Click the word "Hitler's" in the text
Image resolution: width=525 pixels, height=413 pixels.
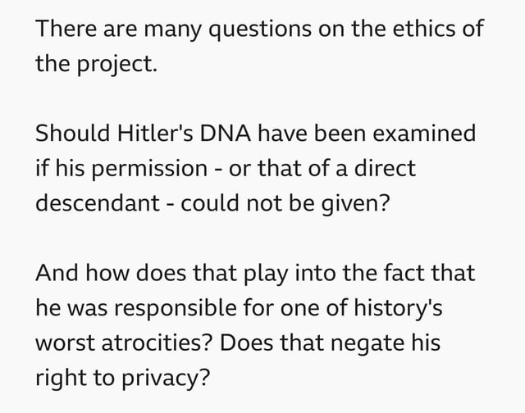tap(156, 134)
